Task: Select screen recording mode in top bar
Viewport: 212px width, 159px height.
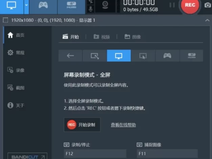Action: pyautogui.click(x=12, y=6)
